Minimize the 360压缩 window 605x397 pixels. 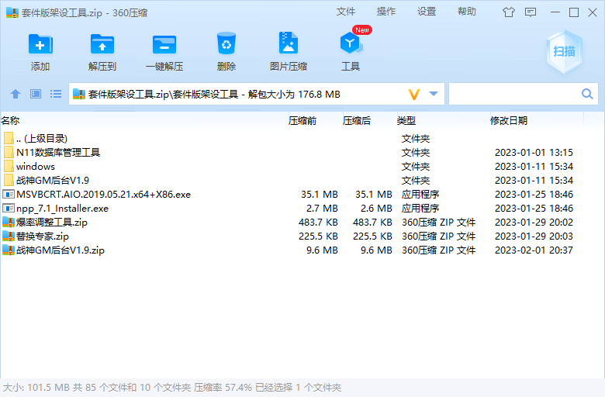[x=555, y=12]
